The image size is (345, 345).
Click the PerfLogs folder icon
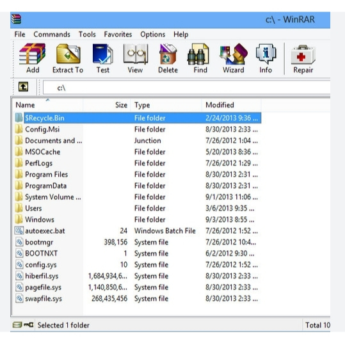(x=19, y=163)
